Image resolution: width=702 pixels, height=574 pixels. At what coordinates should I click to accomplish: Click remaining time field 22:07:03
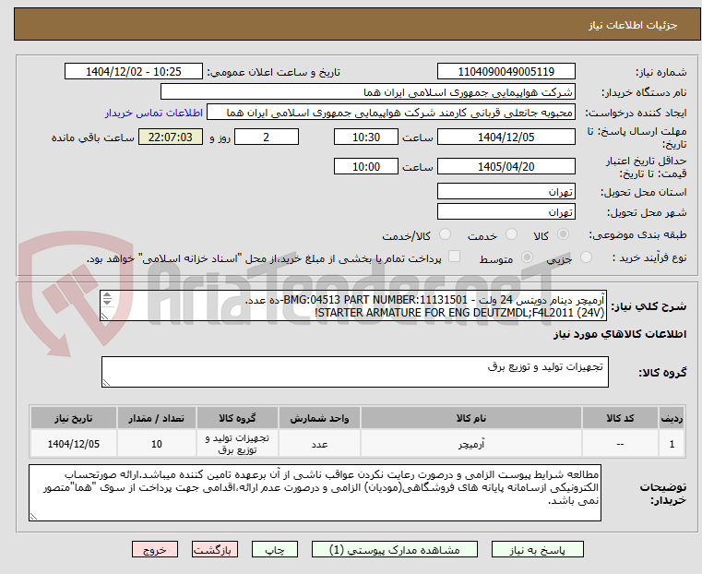point(171,137)
